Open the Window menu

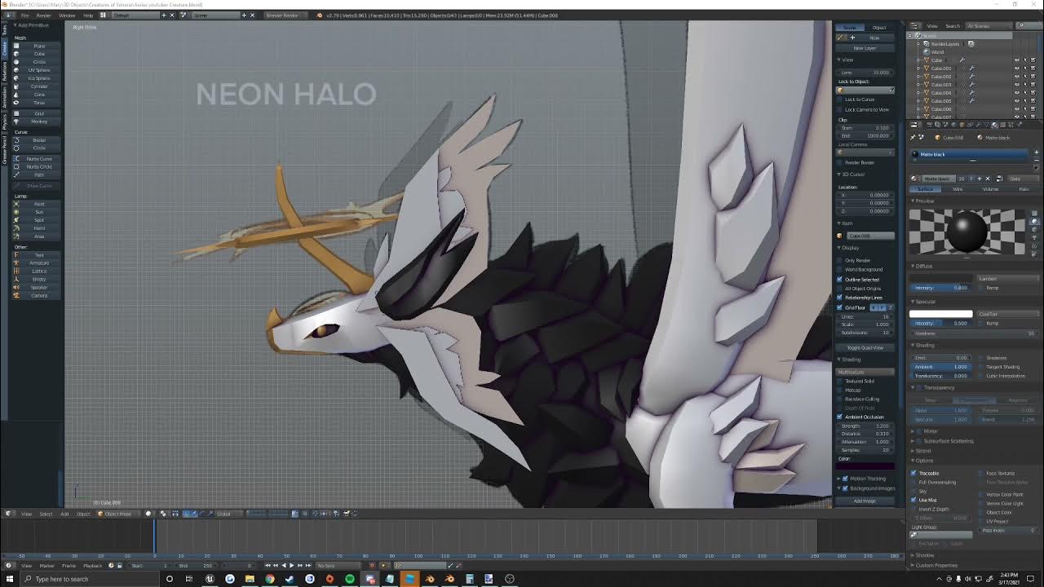pyautogui.click(x=67, y=15)
